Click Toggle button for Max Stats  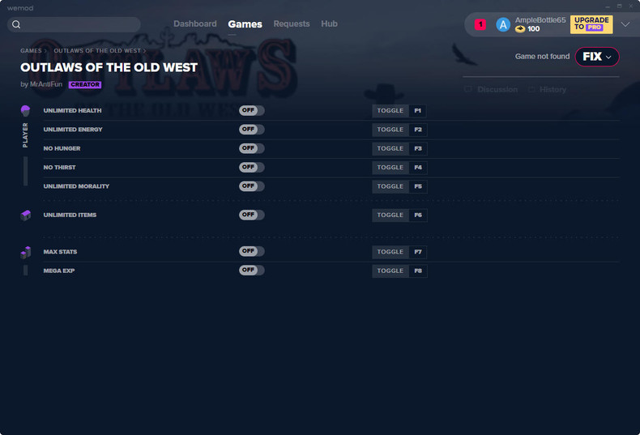(x=390, y=252)
